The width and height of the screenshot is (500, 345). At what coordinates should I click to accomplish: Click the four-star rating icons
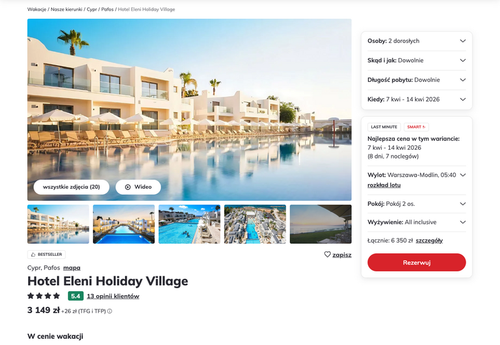click(44, 296)
